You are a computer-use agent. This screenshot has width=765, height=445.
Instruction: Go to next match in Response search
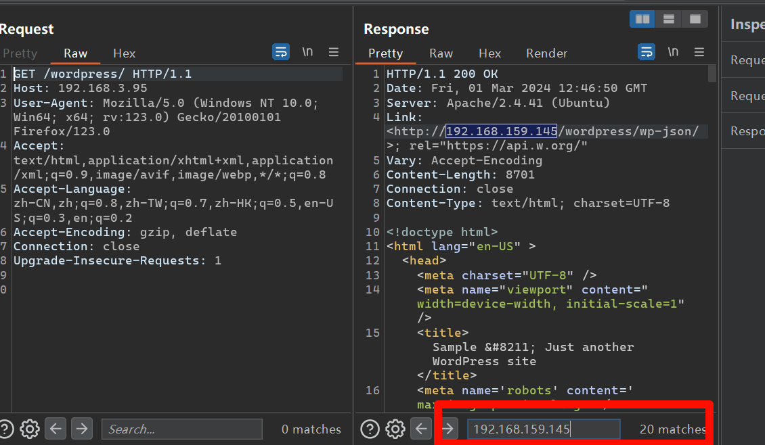[x=447, y=429]
